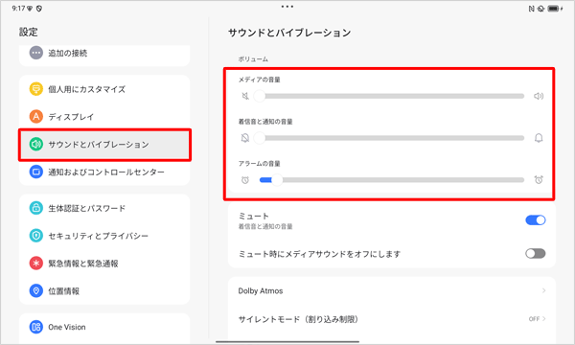The width and height of the screenshot is (575, 345).
Task: Click the One Vision icon
Action: tap(36, 327)
